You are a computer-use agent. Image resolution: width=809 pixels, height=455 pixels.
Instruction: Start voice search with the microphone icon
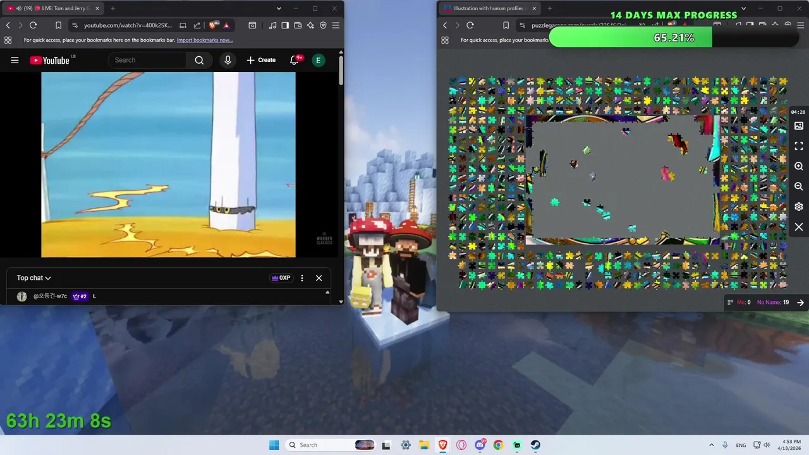tap(228, 60)
